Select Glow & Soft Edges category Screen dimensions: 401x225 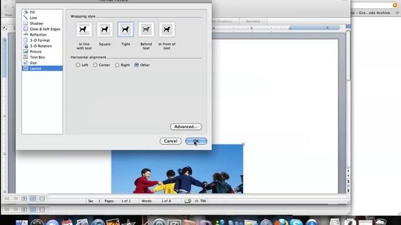coord(42,29)
